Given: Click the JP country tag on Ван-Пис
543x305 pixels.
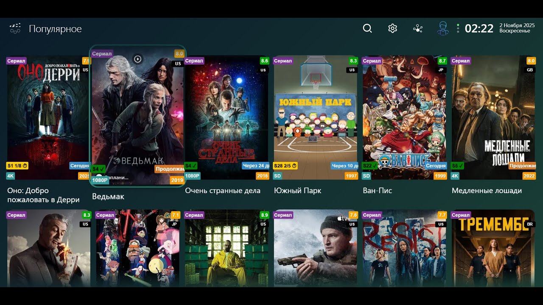Looking at the screenshot, I should [441, 70].
